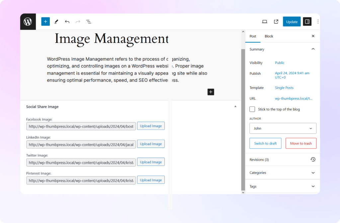Switch to the Post tab
Viewport: 340px width, 223px height.
click(253, 36)
